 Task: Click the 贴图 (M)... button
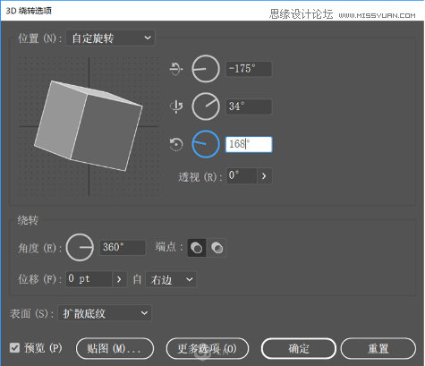pos(115,348)
